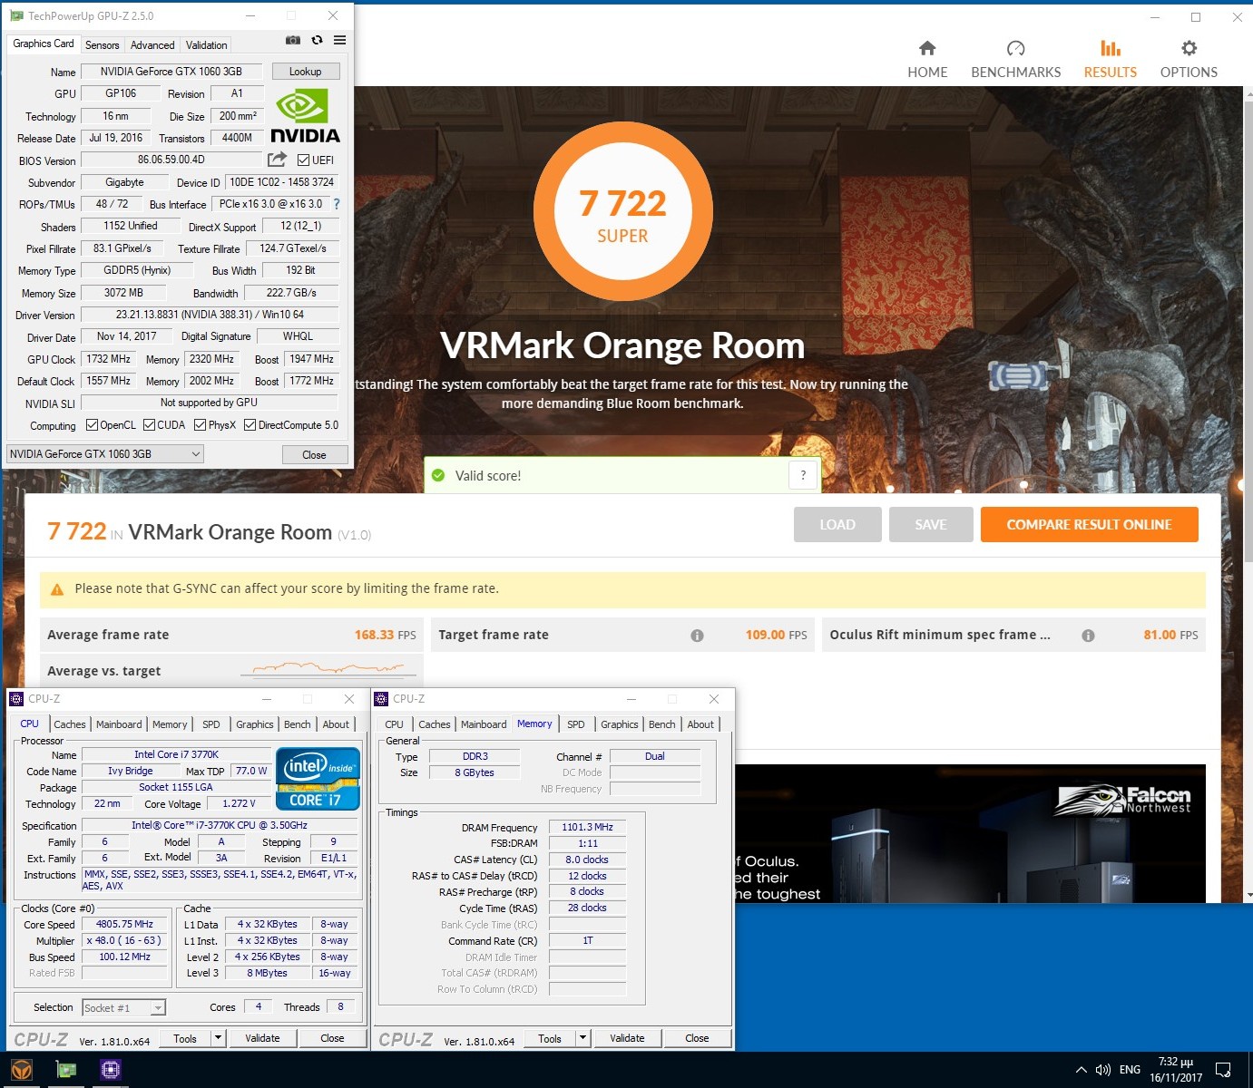Click COMPARE RESULT ONLINE
The image size is (1253, 1088).
click(x=1089, y=524)
